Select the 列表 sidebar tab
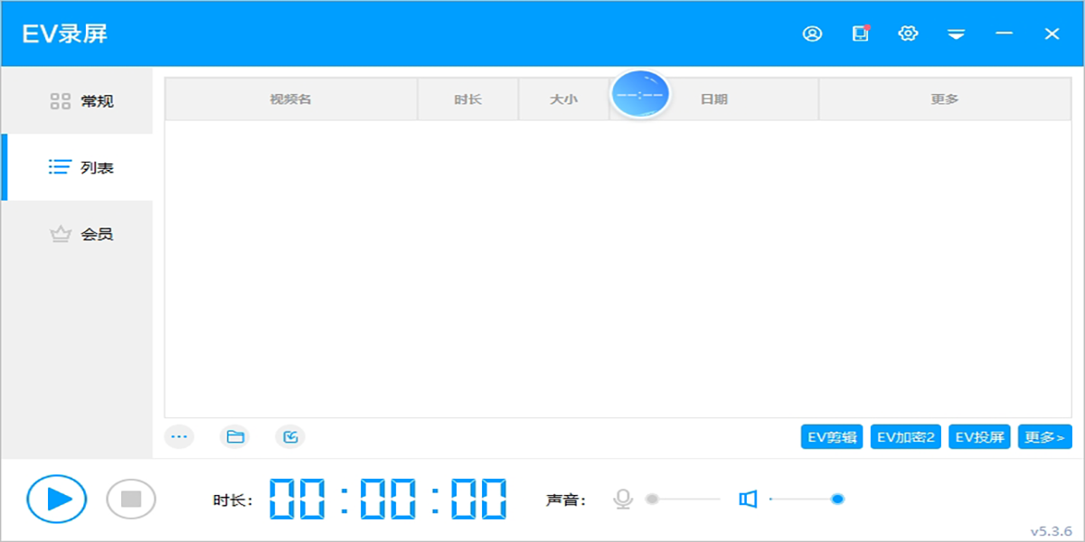The width and height of the screenshot is (1085, 542). (x=81, y=168)
